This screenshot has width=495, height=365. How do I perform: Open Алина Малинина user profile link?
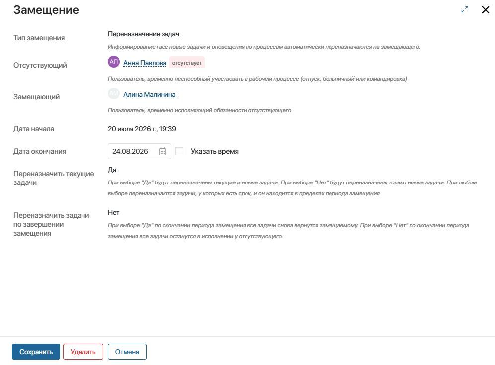(149, 94)
